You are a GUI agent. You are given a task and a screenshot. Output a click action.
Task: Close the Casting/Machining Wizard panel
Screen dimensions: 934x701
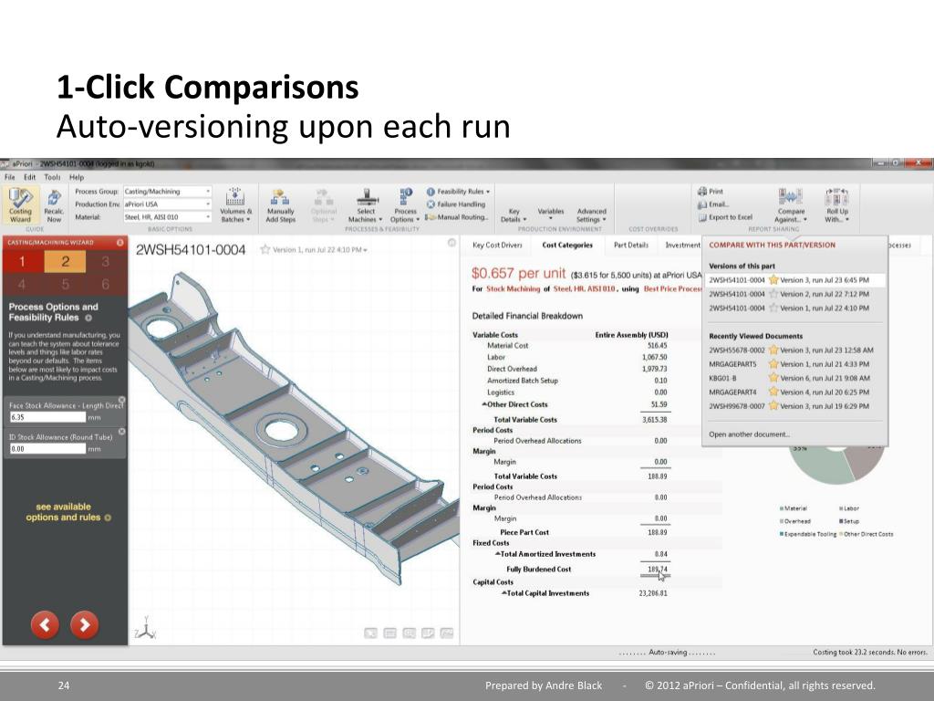click(119, 243)
